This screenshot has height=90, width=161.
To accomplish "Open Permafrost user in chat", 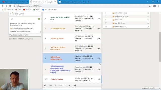I will point(14,23).
